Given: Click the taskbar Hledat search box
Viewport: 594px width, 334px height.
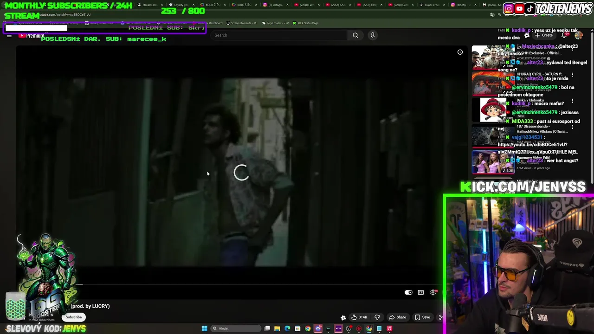Looking at the screenshot, I should (236, 328).
